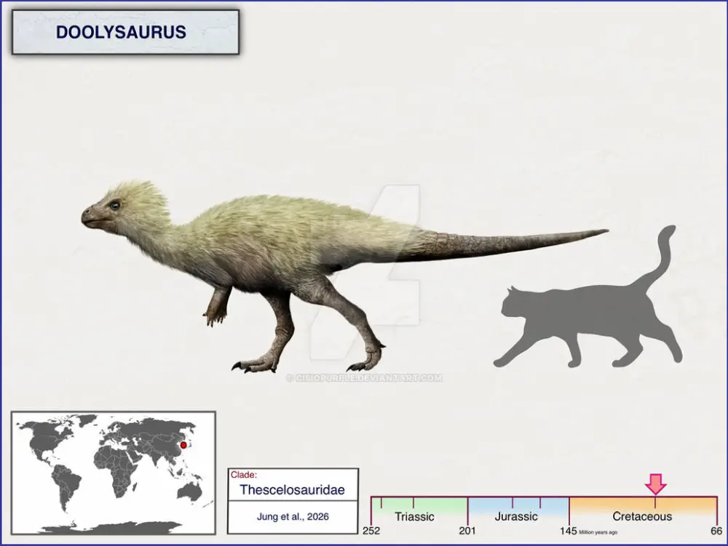Click the deviantart.com watermark text

pos(365,378)
